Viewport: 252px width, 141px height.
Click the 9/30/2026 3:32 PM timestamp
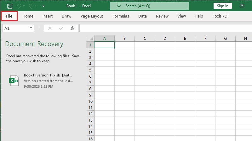[x=38, y=86]
